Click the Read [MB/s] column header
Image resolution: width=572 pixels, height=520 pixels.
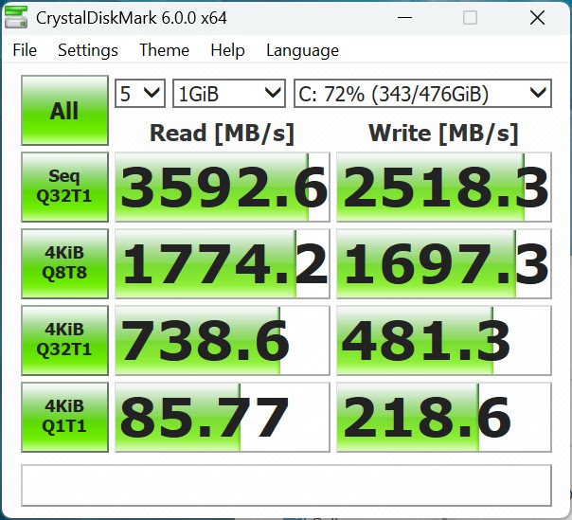click(x=222, y=133)
